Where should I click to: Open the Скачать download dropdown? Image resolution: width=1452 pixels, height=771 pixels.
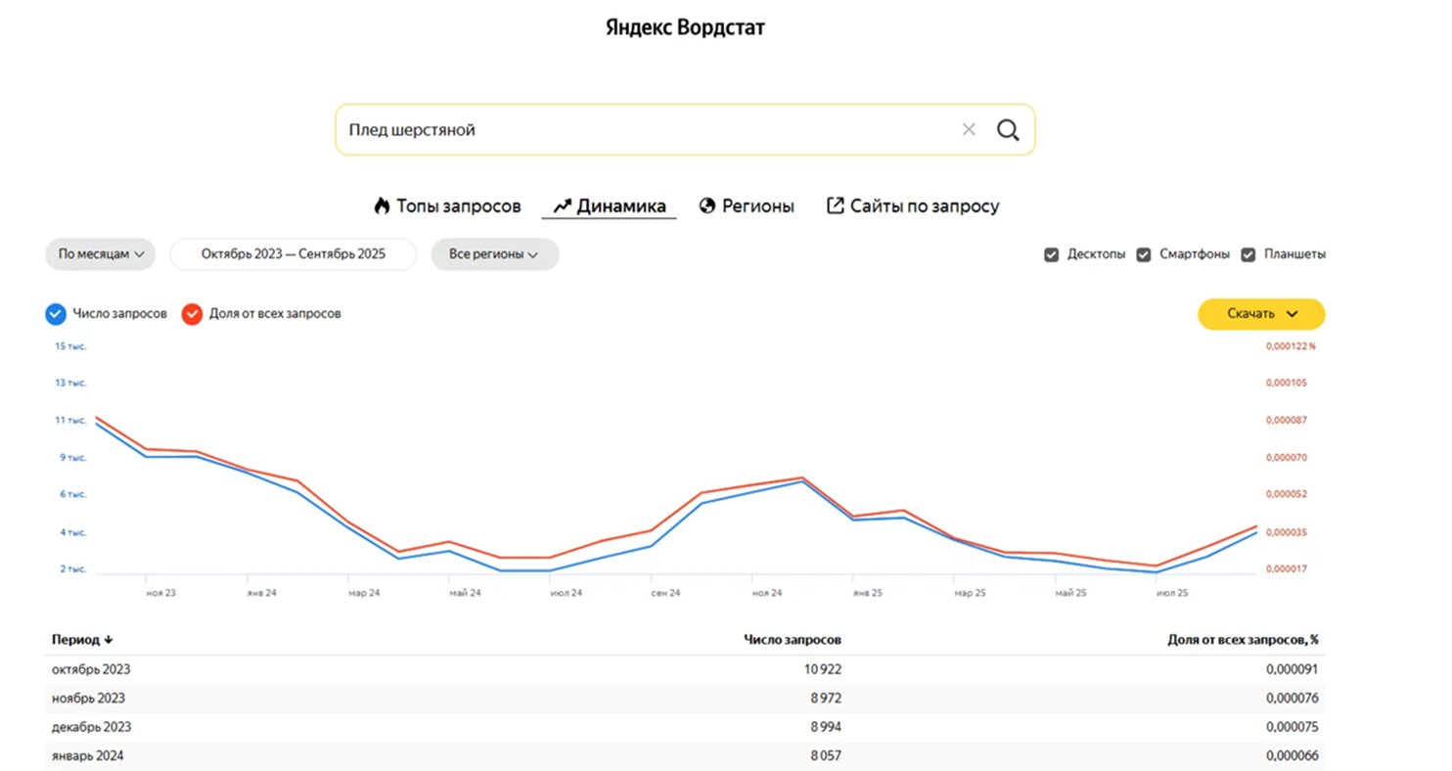pyautogui.click(x=1262, y=314)
